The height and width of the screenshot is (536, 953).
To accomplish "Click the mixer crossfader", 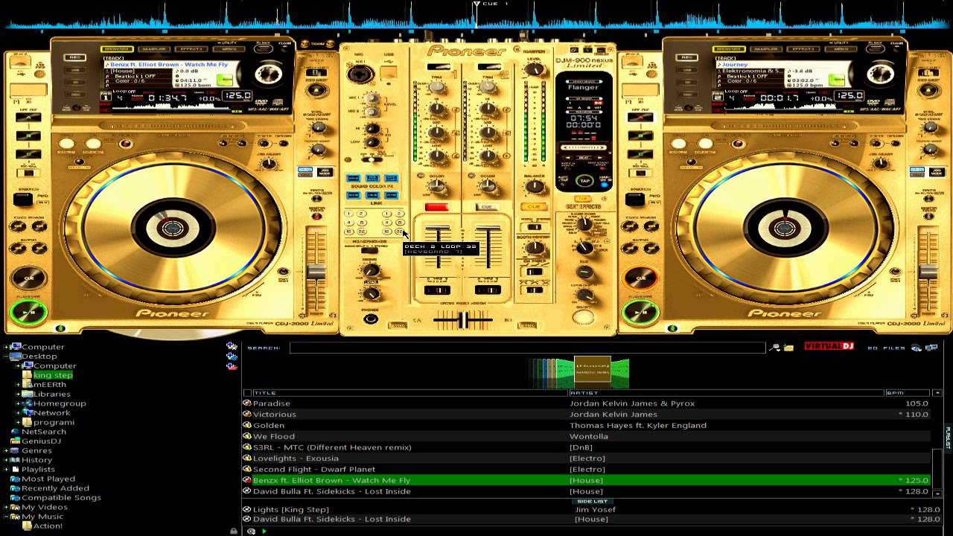I will 463,319.
